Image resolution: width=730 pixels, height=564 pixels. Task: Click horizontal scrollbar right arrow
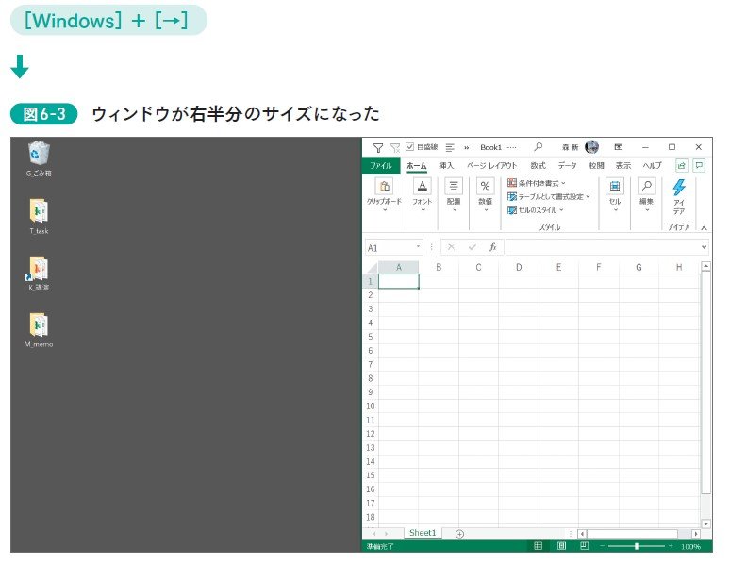click(x=696, y=534)
